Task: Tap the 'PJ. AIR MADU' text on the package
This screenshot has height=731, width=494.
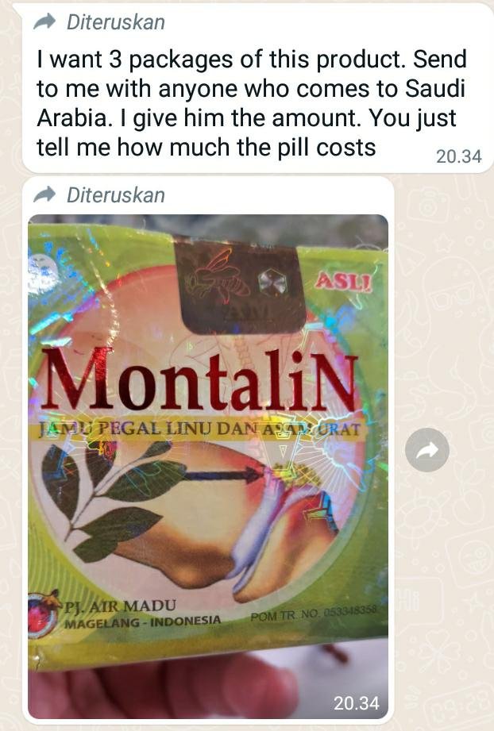Action: tap(121, 606)
